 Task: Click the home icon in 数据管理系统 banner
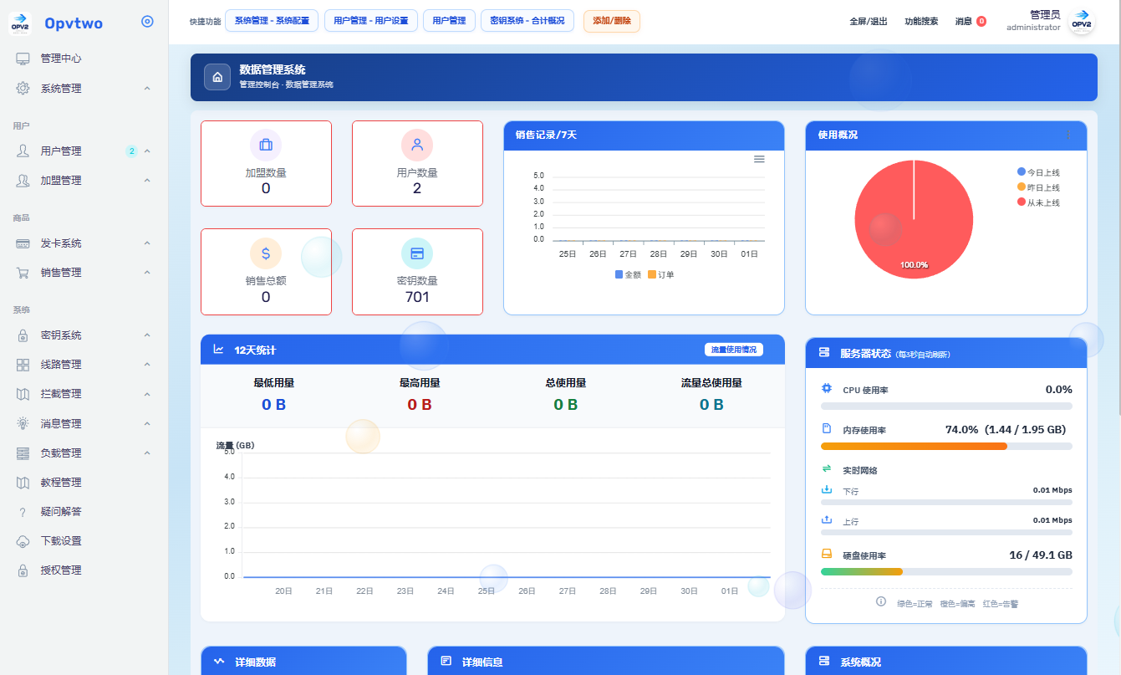tap(217, 78)
